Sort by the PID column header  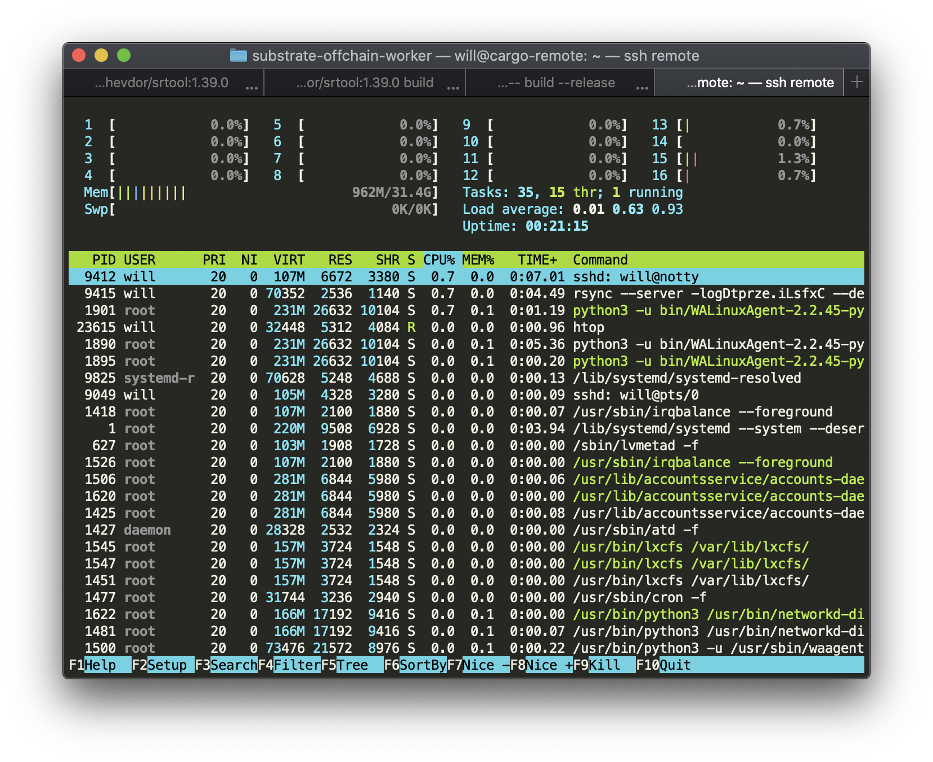coord(104,259)
